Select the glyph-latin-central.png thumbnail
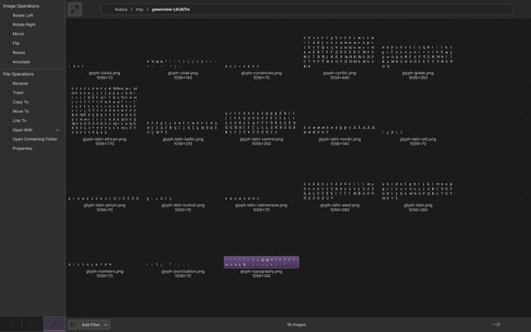 [261, 123]
